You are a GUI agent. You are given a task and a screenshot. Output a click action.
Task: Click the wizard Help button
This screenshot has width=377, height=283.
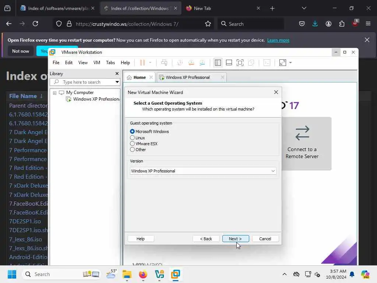[141, 239]
